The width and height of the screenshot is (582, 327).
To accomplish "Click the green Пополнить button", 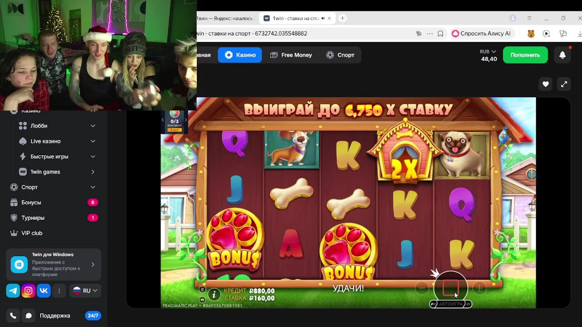I will click(x=525, y=55).
